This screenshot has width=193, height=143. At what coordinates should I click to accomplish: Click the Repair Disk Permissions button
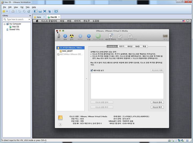(x=102, y=107)
